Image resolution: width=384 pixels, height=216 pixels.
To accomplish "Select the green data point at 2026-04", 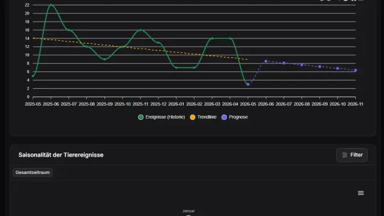I will tap(230, 38).
